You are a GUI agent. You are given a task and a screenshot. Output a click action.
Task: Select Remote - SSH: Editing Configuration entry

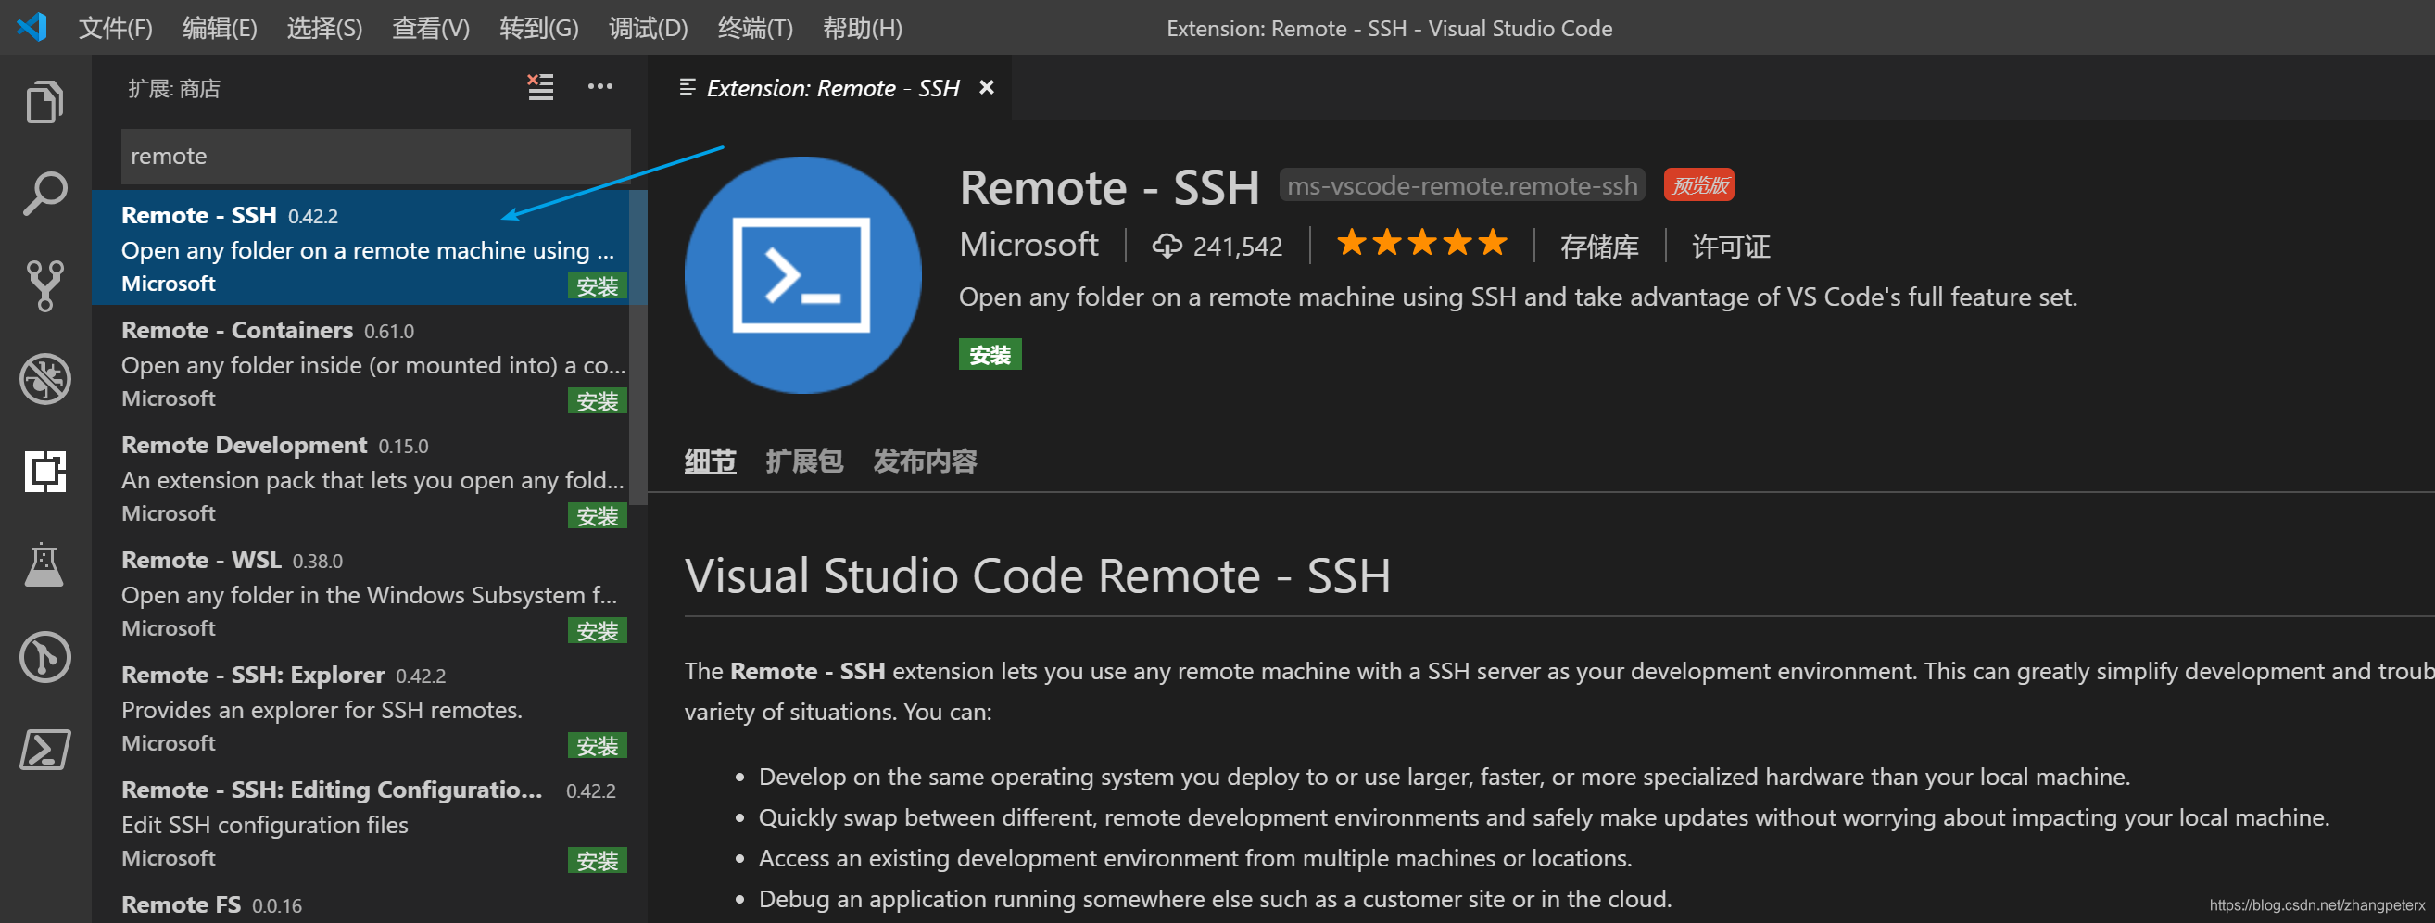361,823
